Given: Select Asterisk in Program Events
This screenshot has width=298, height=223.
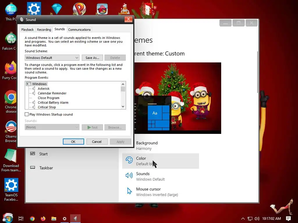Looking at the screenshot, I should click(44, 89).
